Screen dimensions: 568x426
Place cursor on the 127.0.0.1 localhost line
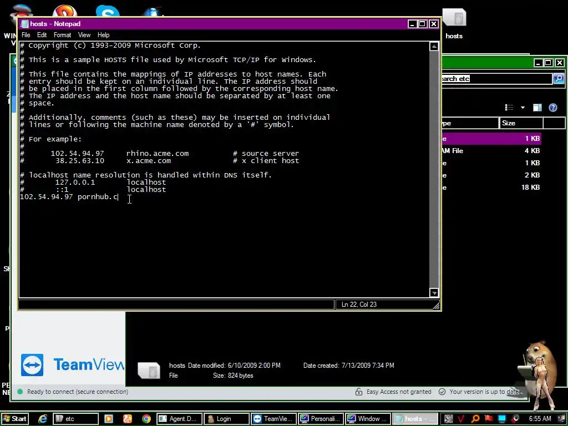coord(93,182)
